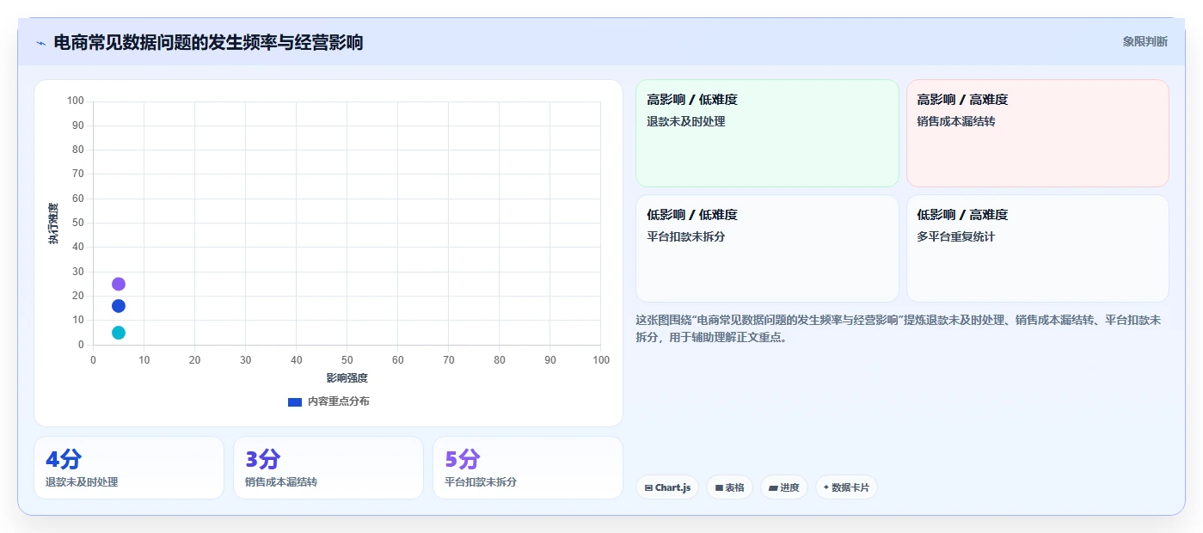Screen dimensions: 1203x533
Task: Click the x-axis tick label 50
Action: (x=347, y=359)
